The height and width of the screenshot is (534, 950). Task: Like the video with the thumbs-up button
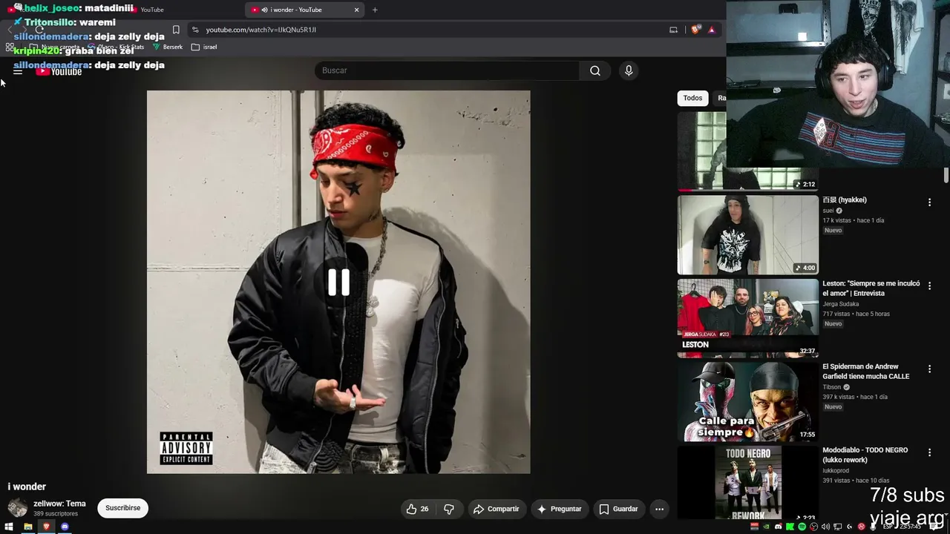418,509
